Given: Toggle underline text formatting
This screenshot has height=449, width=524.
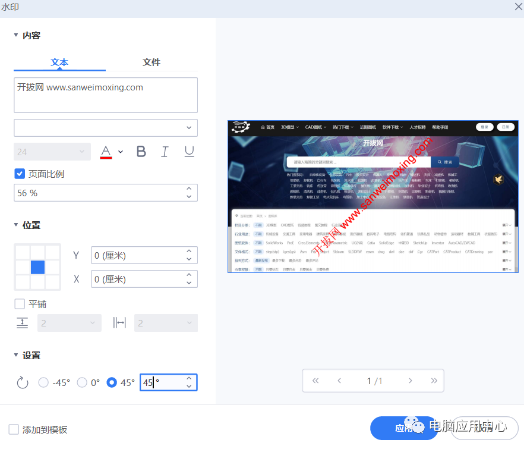Looking at the screenshot, I should (x=189, y=152).
